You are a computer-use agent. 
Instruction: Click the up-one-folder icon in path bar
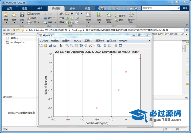click(13, 30)
